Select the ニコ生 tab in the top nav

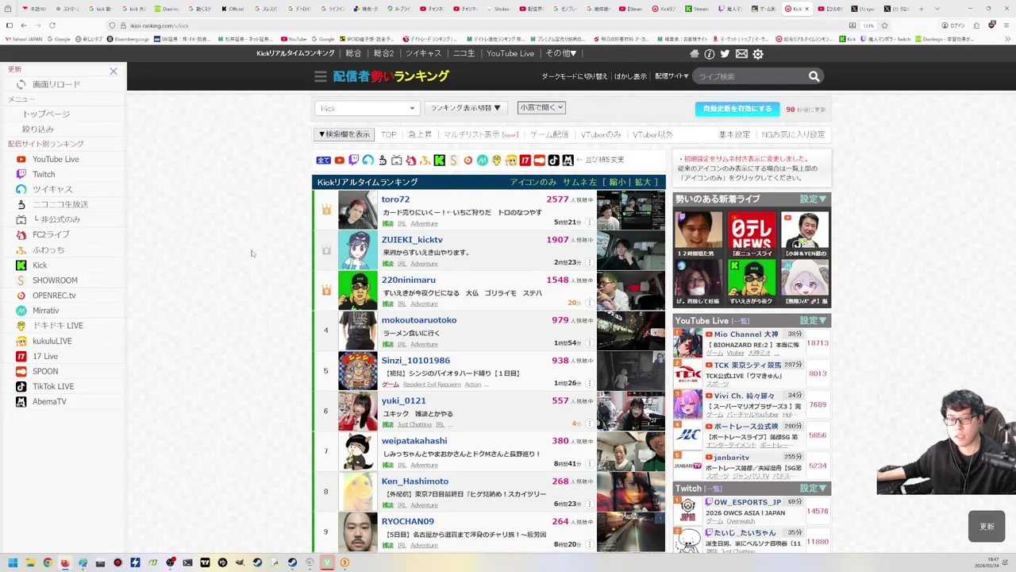coord(464,53)
